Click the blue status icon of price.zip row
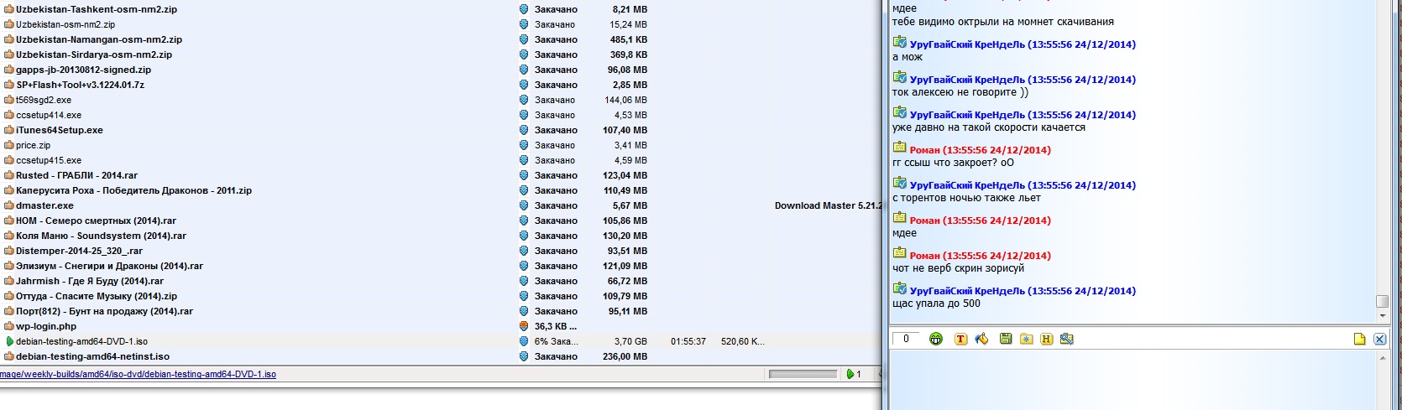Viewport: 1402px width, 410px height. click(x=524, y=145)
